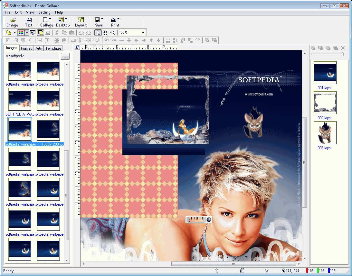Select the 003.layer bat thumbnail

pyautogui.click(x=325, y=133)
